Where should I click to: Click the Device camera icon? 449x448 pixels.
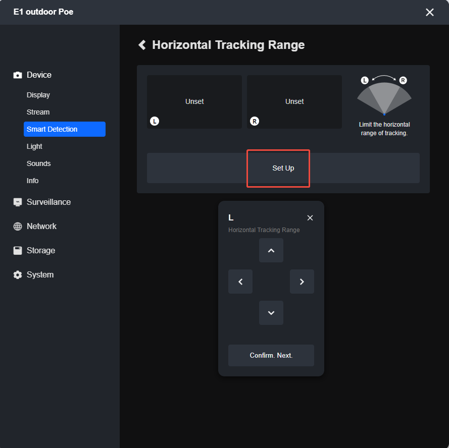tap(18, 75)
